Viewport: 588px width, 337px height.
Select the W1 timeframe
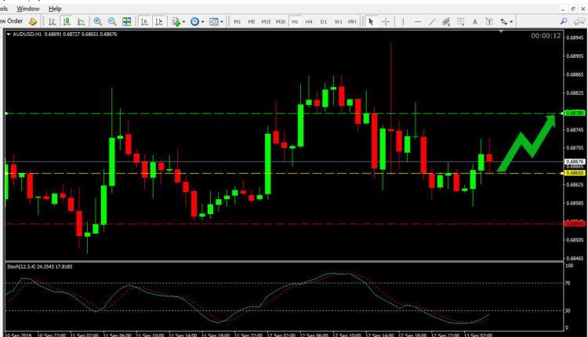coord(338,22)
